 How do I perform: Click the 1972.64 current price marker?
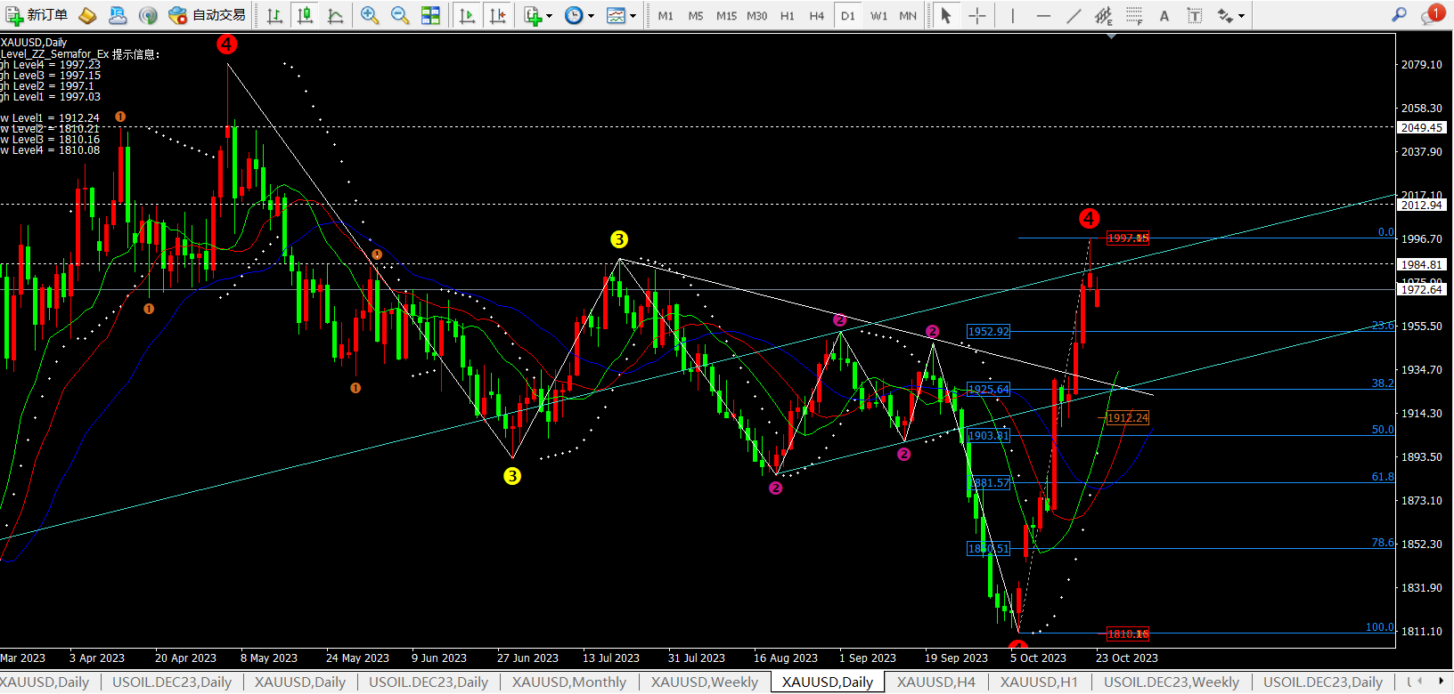[1422, 290]
